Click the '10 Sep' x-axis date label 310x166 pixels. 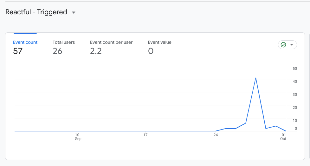[77, 137]
